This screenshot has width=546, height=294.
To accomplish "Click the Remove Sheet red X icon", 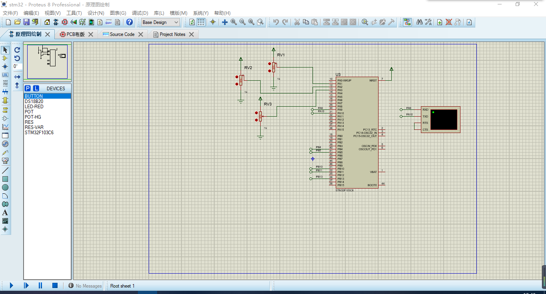I will 448,22.
